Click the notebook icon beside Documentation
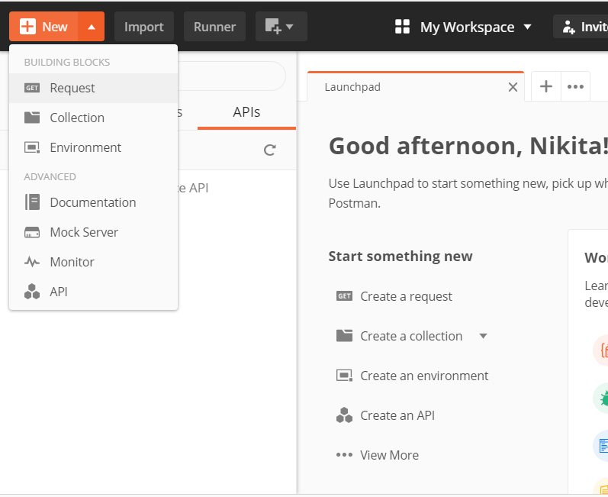 click(32, 202)
